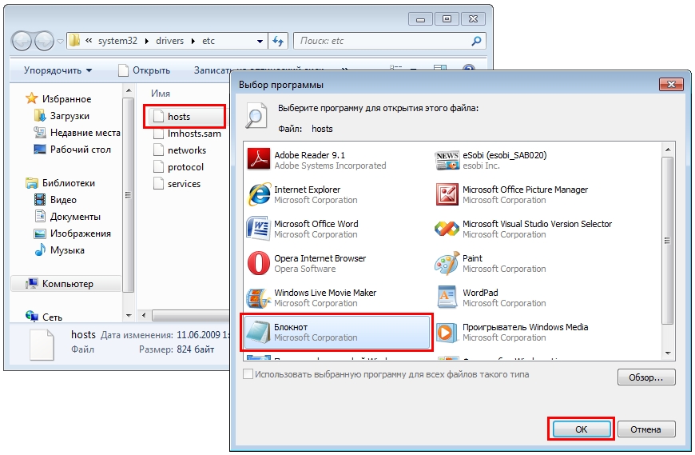Select services file icon

[x=158, y=184]
